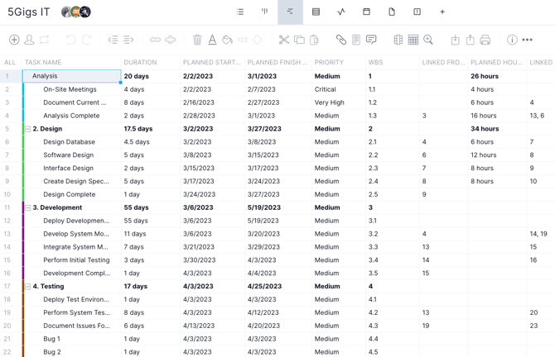The width and height of the screenshot is (555, 357).
Task: Select the Software Design task
Action: point(68,155)
